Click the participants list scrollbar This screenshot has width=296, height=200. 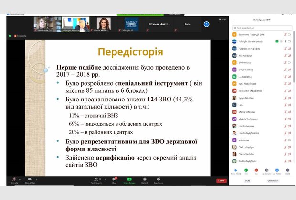pos(294,57)
